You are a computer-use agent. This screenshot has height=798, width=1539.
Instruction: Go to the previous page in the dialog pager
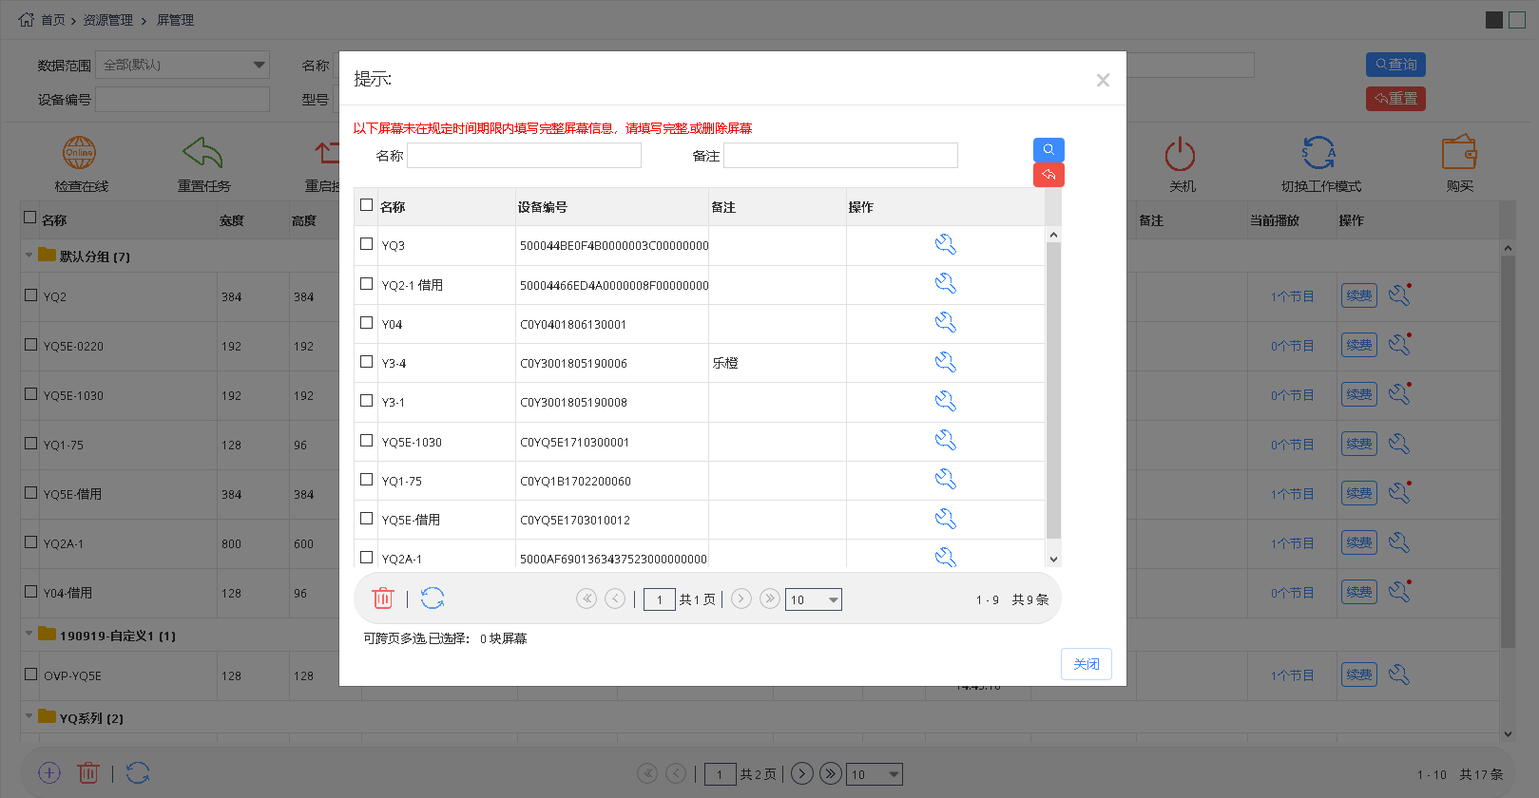click(615, 598)
